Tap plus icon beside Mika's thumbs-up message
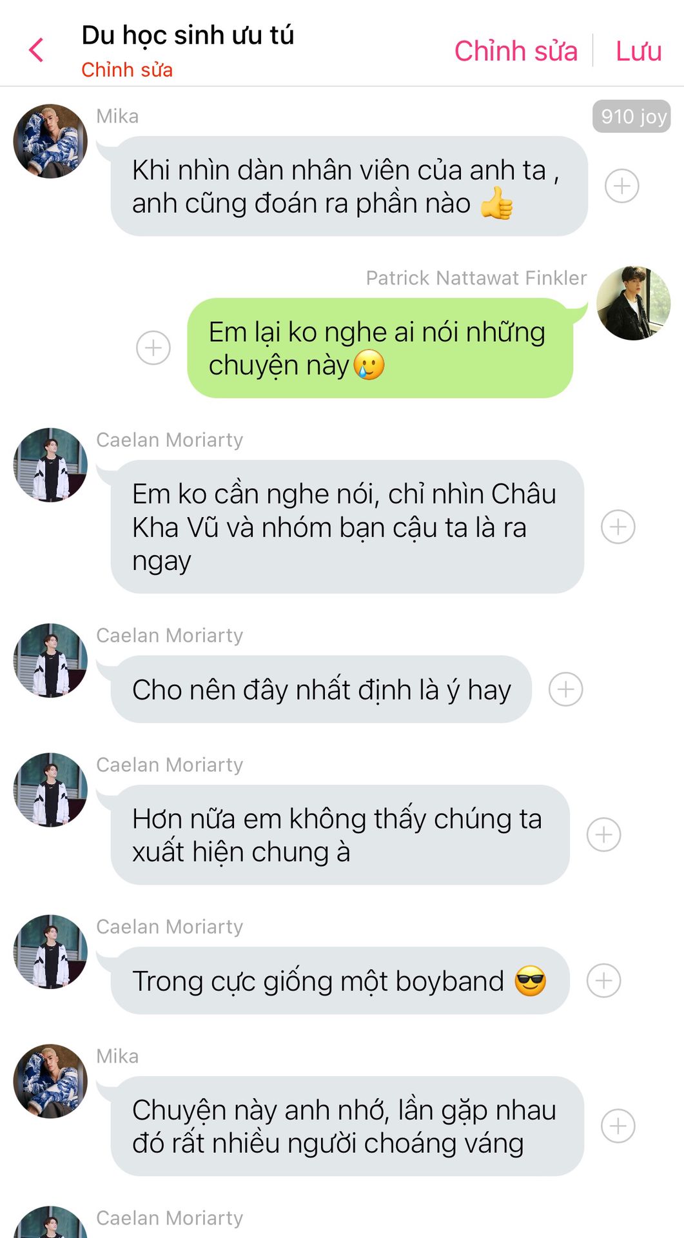 (x=621, y=186)
